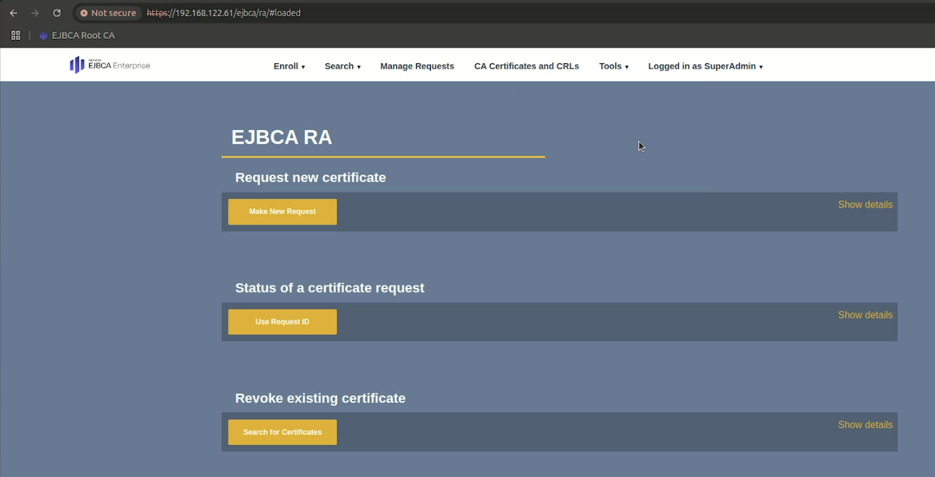
Task: Show details for Revoke existing certificate
Action: click(x=864, y=425)
